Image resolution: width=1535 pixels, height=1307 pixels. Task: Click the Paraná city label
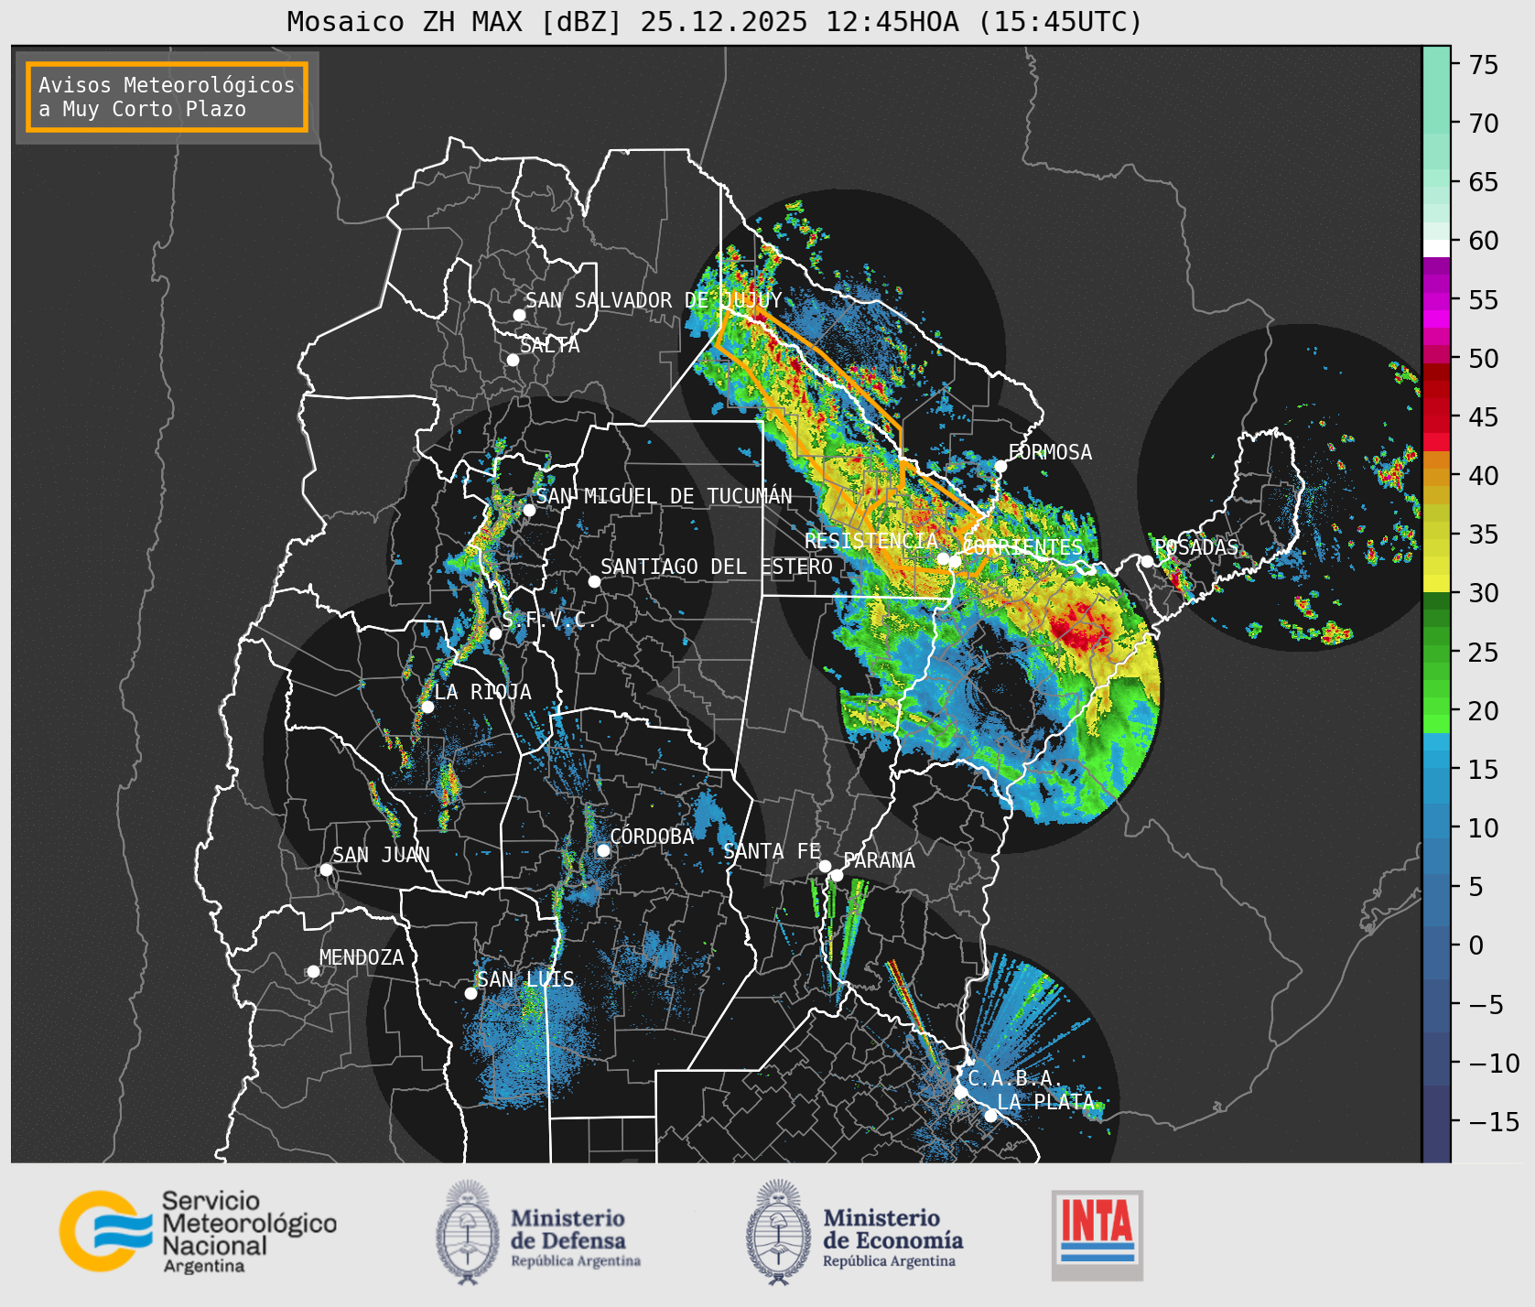[x=879, y=860]
